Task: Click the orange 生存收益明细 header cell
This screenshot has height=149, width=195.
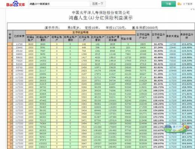Action: point(80,32)
